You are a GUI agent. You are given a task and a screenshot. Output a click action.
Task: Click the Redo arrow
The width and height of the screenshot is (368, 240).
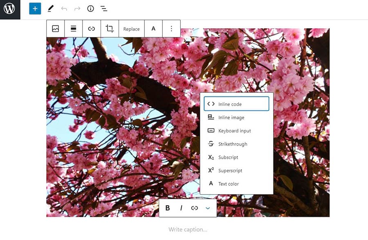pyautogui.click(x=77, y=9)
